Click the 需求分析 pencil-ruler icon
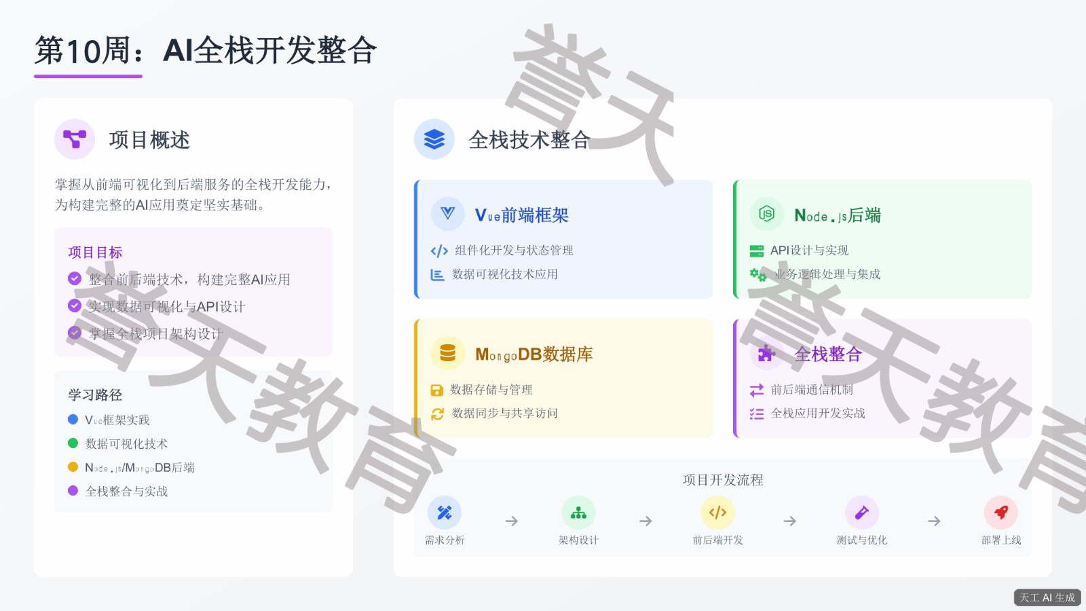 445,513
